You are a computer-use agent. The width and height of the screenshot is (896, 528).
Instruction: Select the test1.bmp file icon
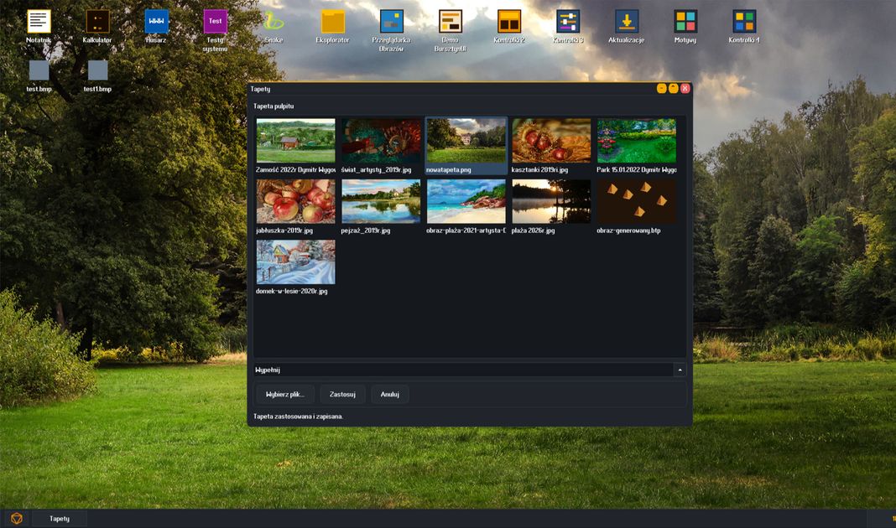tap(97, 70)
